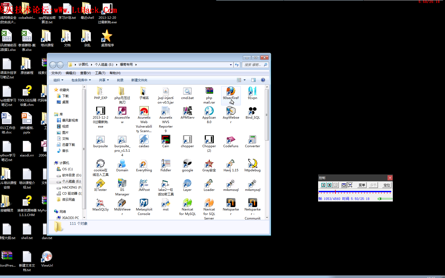Image resolution: width=445 pixels, height=278 pixels.
Task: Open the burpsuite shortcut
Action: (x=101, y=142)
